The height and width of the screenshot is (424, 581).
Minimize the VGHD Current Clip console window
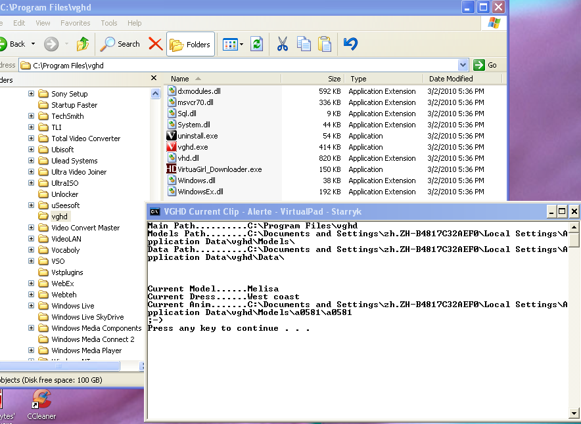[551, 211]
